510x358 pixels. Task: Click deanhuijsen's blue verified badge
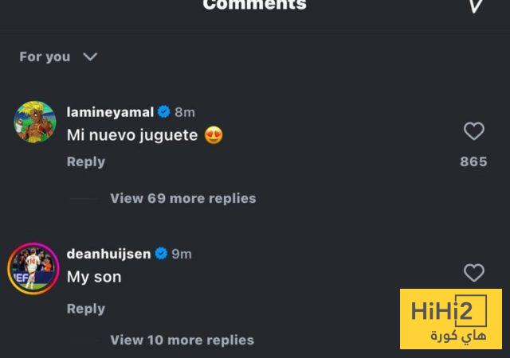point(161,254)
